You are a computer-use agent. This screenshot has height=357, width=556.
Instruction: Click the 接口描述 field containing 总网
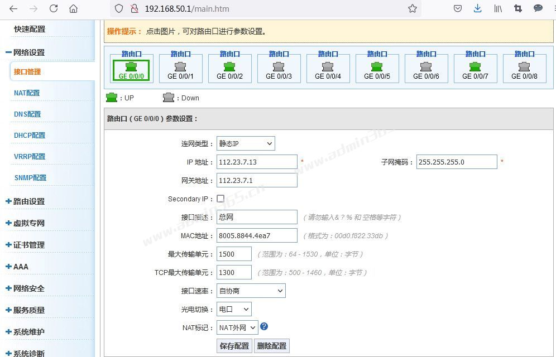point(257,217)
